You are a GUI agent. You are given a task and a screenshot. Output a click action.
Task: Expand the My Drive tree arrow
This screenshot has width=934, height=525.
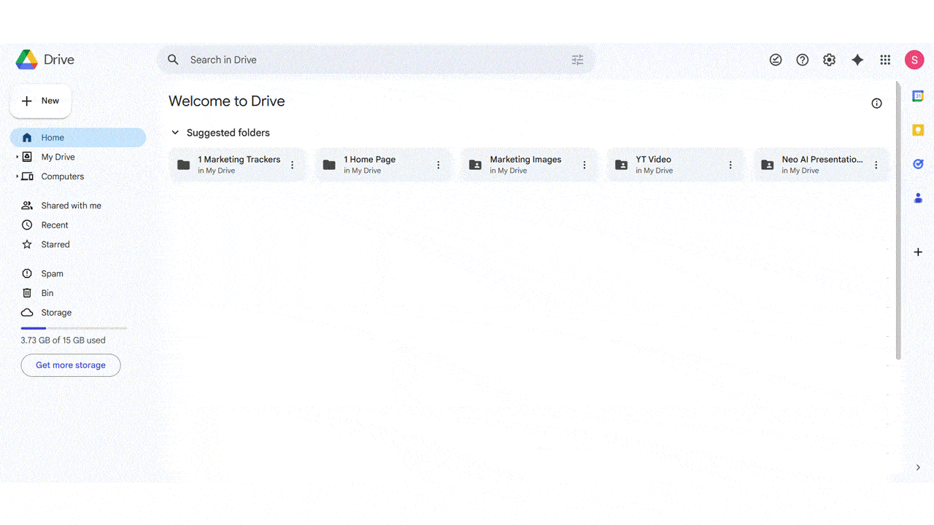17,157
